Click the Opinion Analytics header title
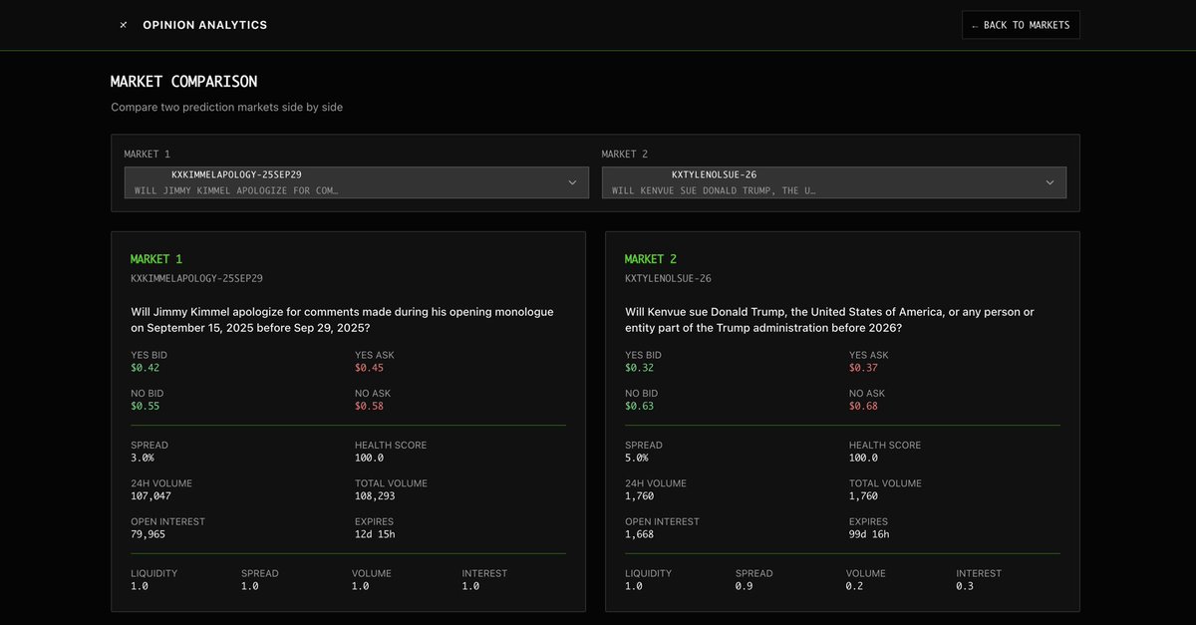 point(205,25)
